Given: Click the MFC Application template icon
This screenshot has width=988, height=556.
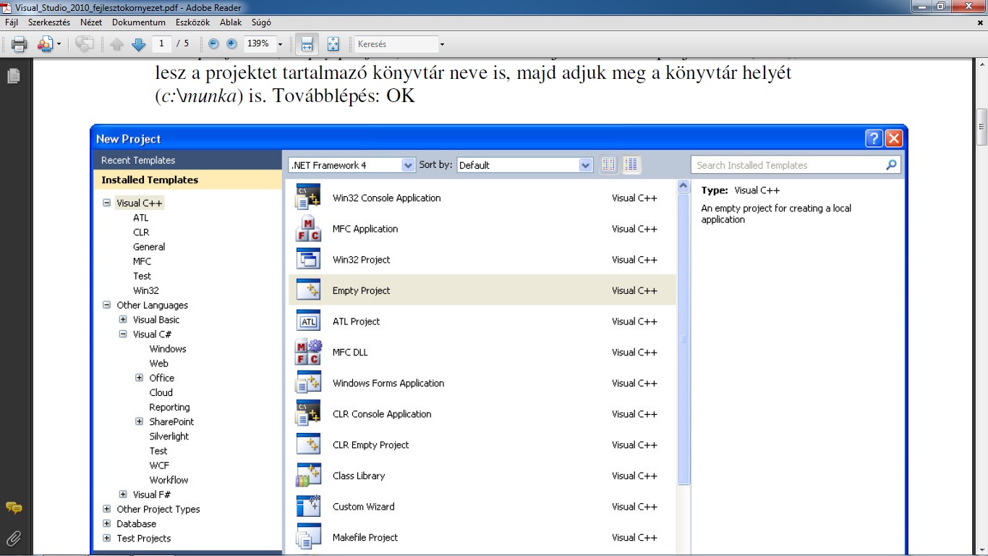Looking at the screenshot, I should pyautogui.click(x=308, y=229).
